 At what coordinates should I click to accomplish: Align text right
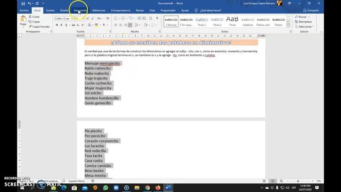click(125, 25)
